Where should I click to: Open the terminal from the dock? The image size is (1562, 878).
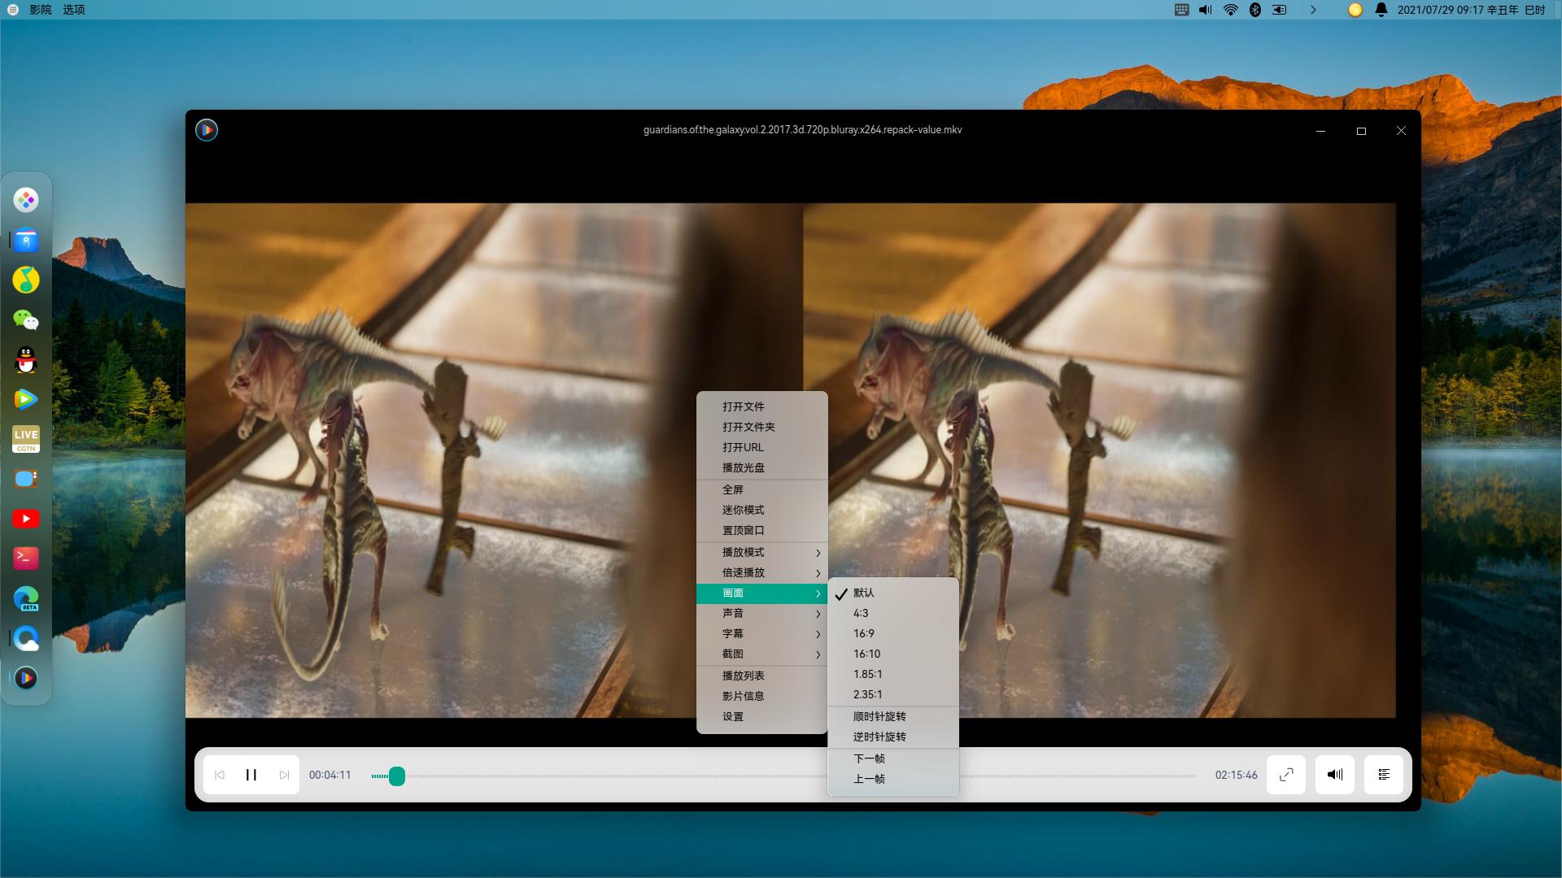click(26, 558)
